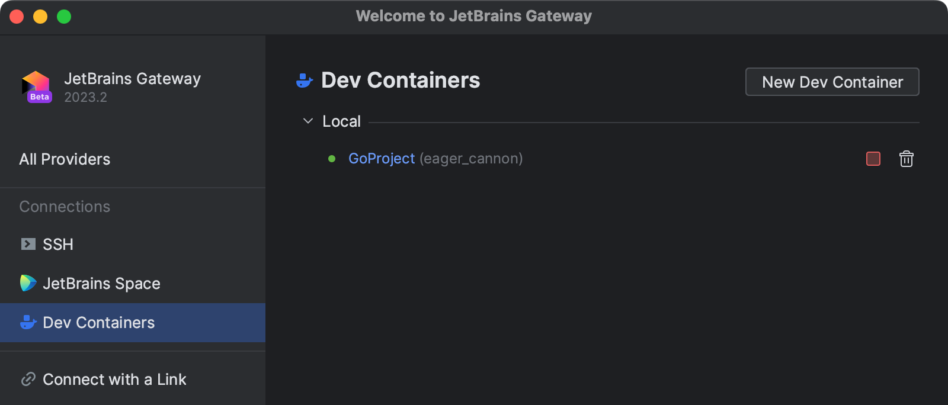Expand the Connections section
Viewport: 948px width, 405px height.
coord(65,206)
